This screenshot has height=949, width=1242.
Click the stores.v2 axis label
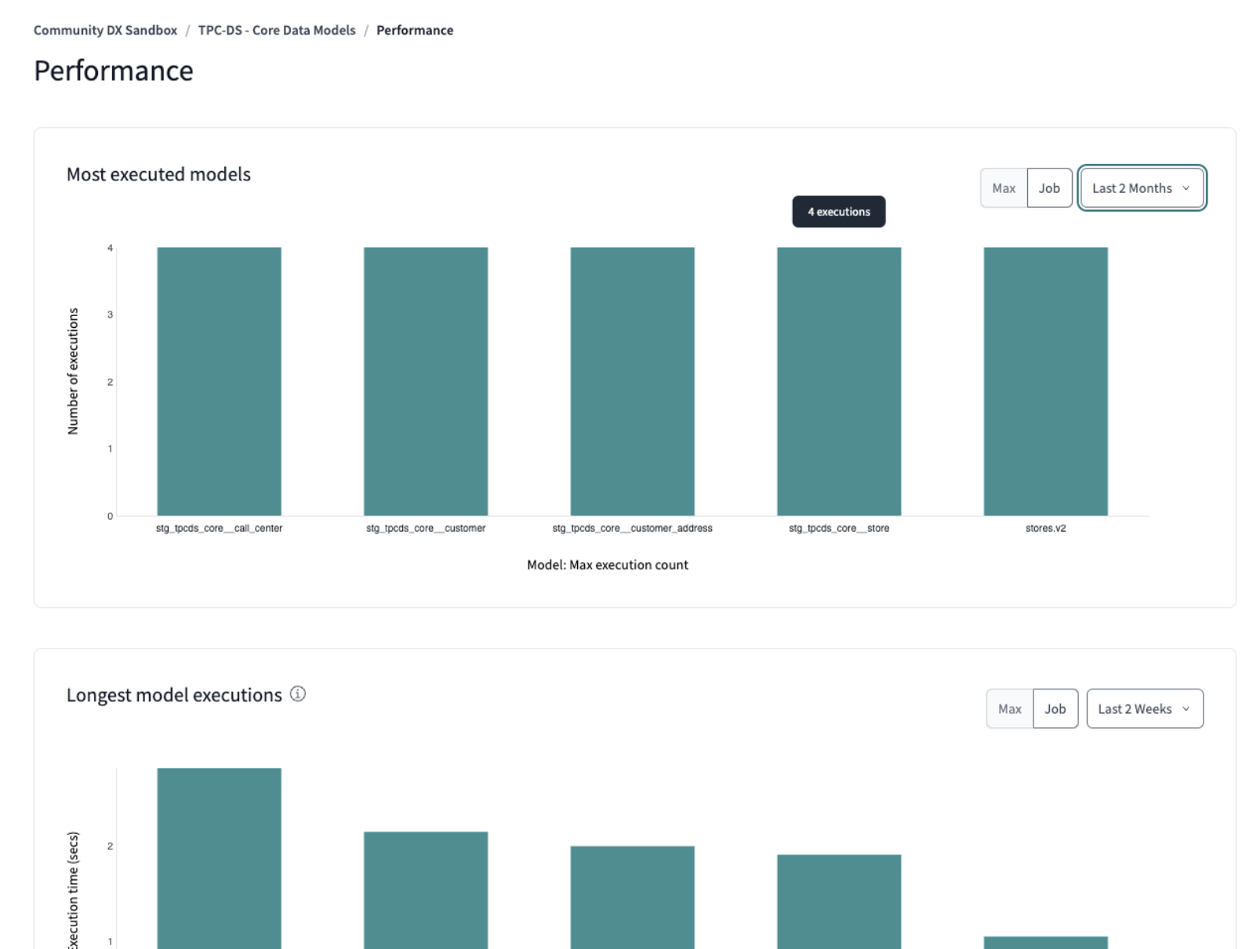[x=1045, y=529]
